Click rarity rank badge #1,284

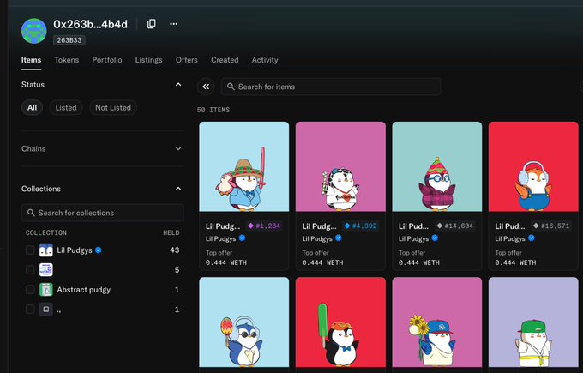pyautogui.click(x=264, y=226)
